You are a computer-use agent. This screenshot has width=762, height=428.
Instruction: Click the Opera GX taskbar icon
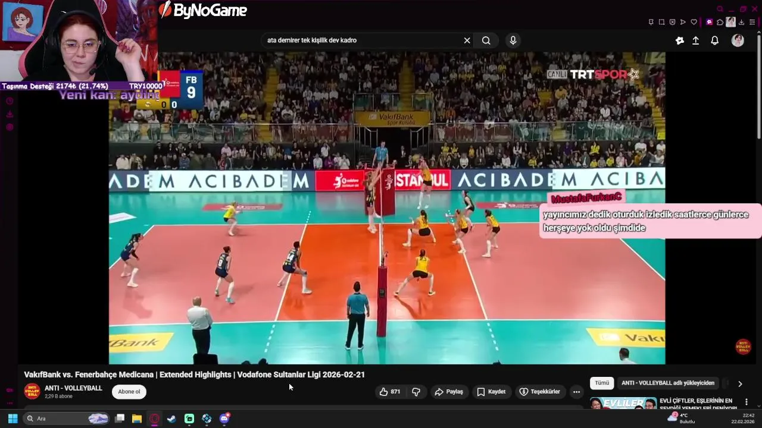(154, 418)
